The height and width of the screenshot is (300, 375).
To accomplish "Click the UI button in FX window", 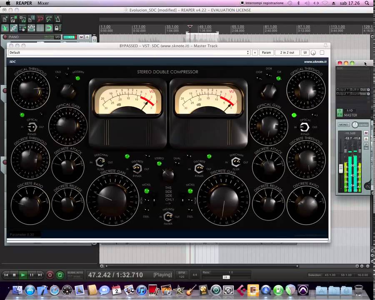I will pos(305,52).
